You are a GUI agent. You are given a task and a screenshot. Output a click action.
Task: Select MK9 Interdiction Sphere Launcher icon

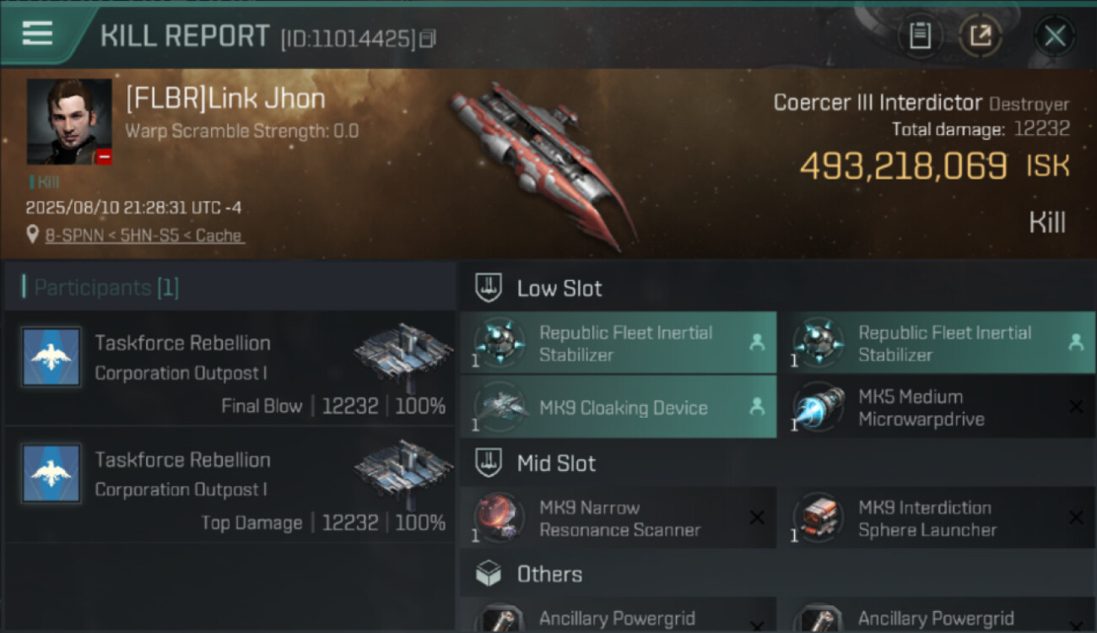tap(819, 518)
